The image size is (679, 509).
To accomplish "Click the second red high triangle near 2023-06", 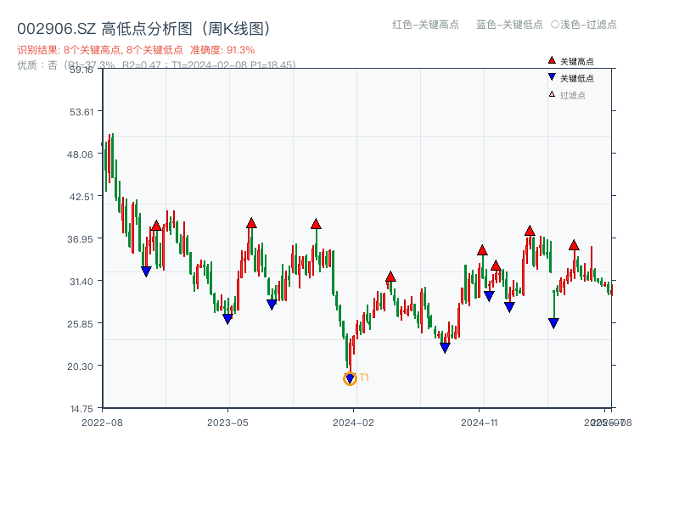I will (x=251, y=223).
